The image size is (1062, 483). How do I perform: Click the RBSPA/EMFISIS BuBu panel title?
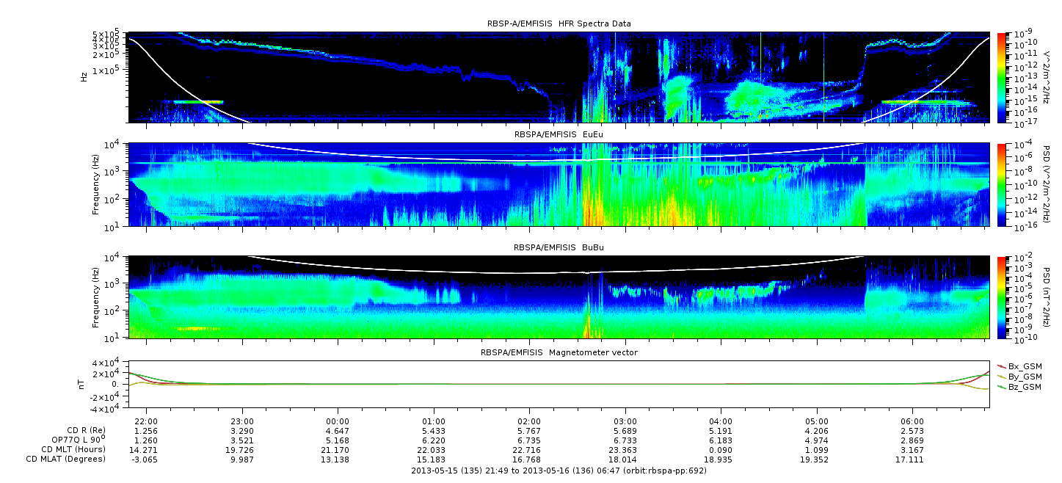[558, 247]
